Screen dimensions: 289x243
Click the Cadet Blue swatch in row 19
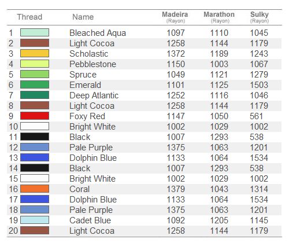[x=35, y=220]
